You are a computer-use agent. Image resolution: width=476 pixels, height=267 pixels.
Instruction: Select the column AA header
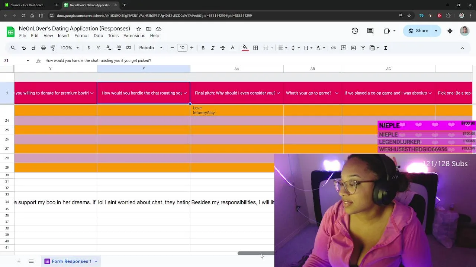tap(237, 69)
